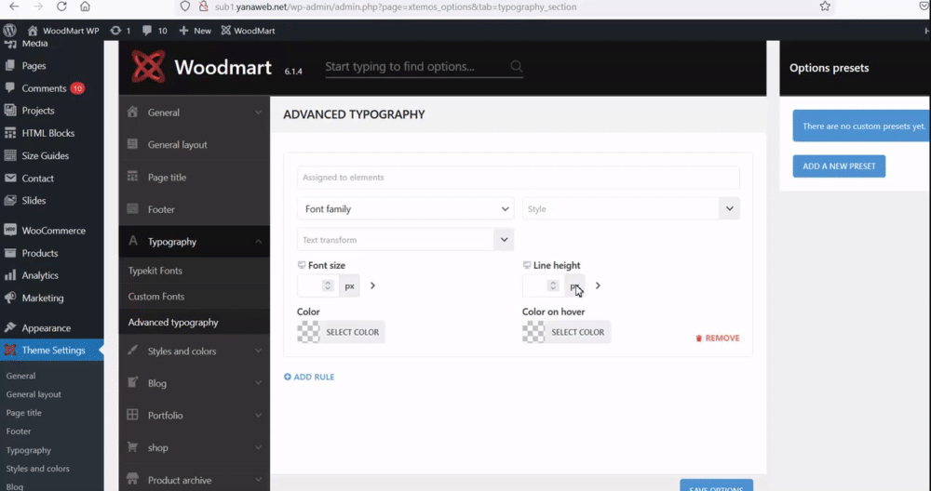931x491 pixels.
Task: Click the Color on hover swatch preview
Action: point(533,332)
